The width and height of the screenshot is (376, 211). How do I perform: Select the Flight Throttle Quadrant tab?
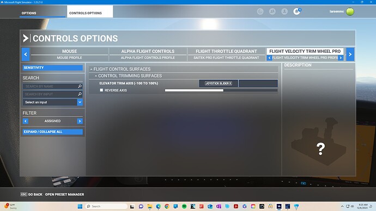(x=226, y=54)
